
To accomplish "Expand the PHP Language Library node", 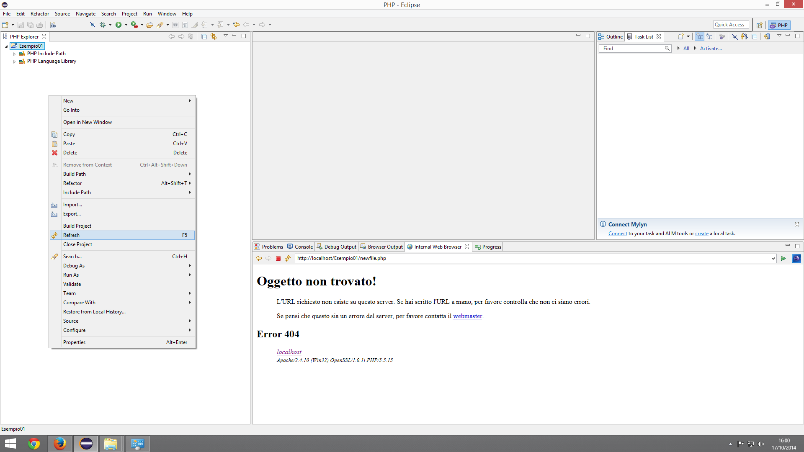I will tap(14, 62).
